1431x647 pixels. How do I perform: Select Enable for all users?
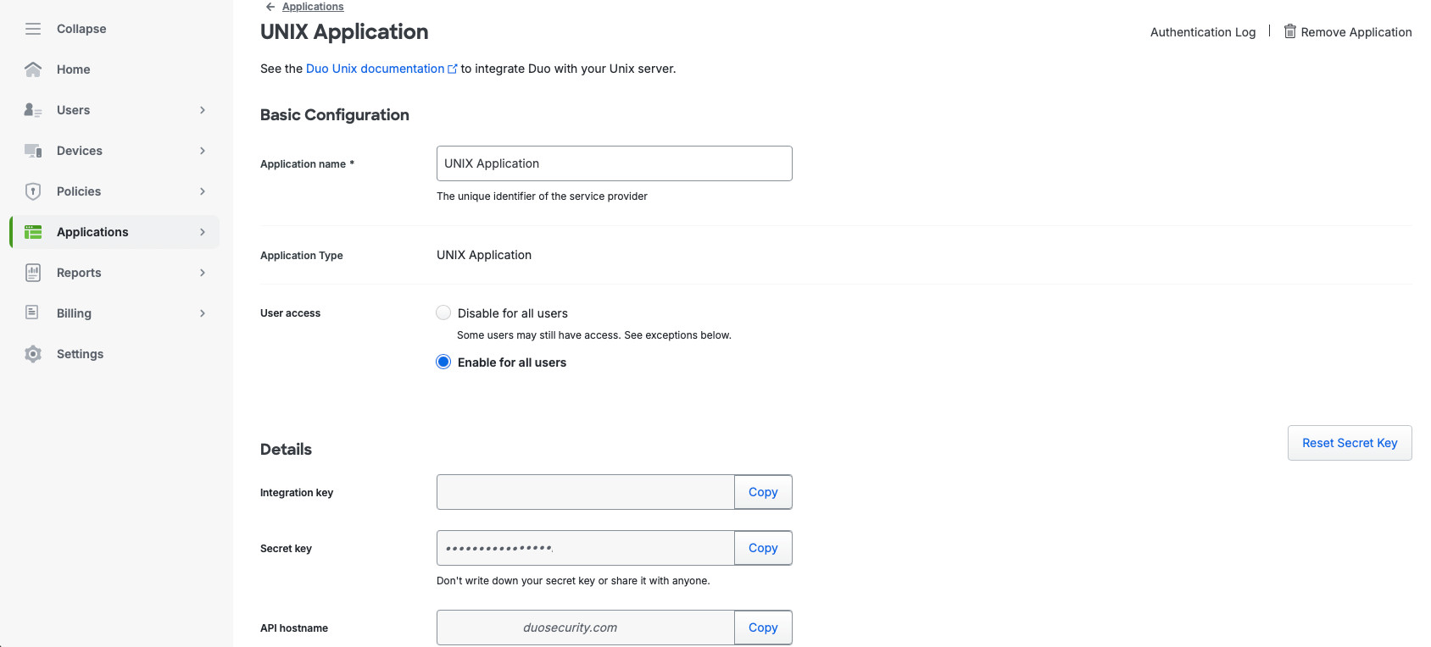[x=443, y=362]
